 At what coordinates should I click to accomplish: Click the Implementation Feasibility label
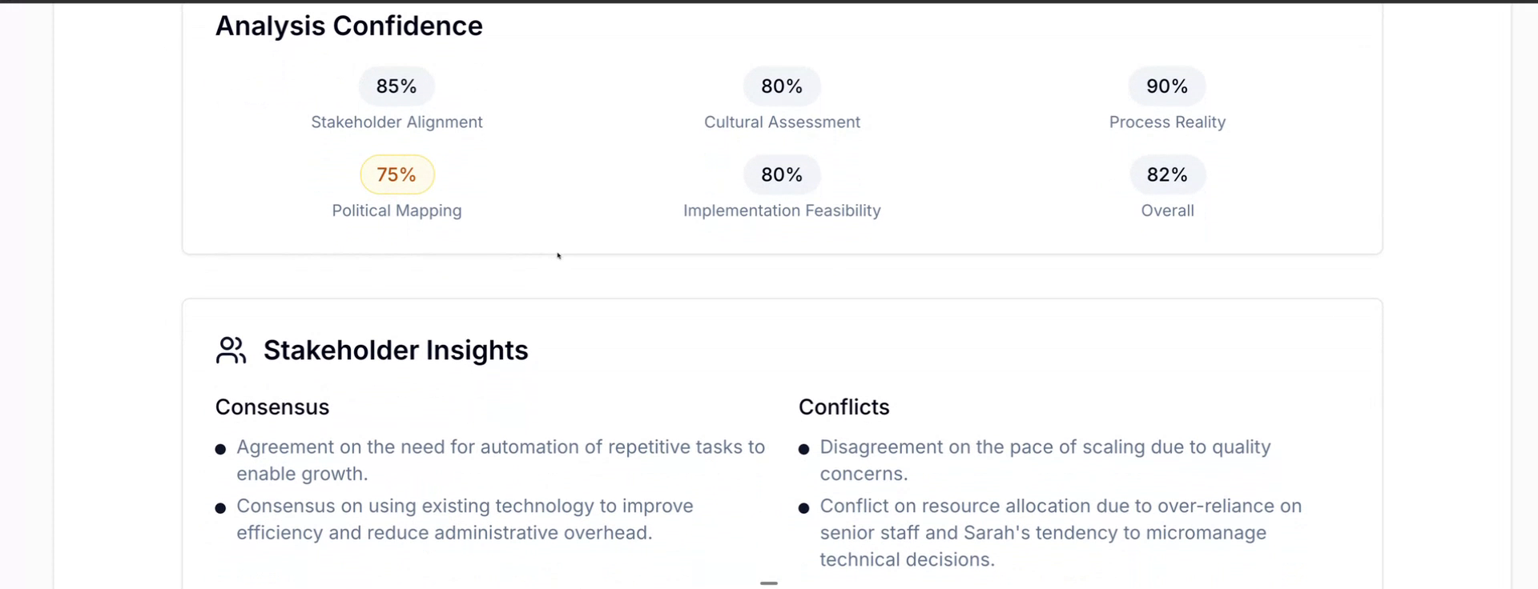click(782, 210)
